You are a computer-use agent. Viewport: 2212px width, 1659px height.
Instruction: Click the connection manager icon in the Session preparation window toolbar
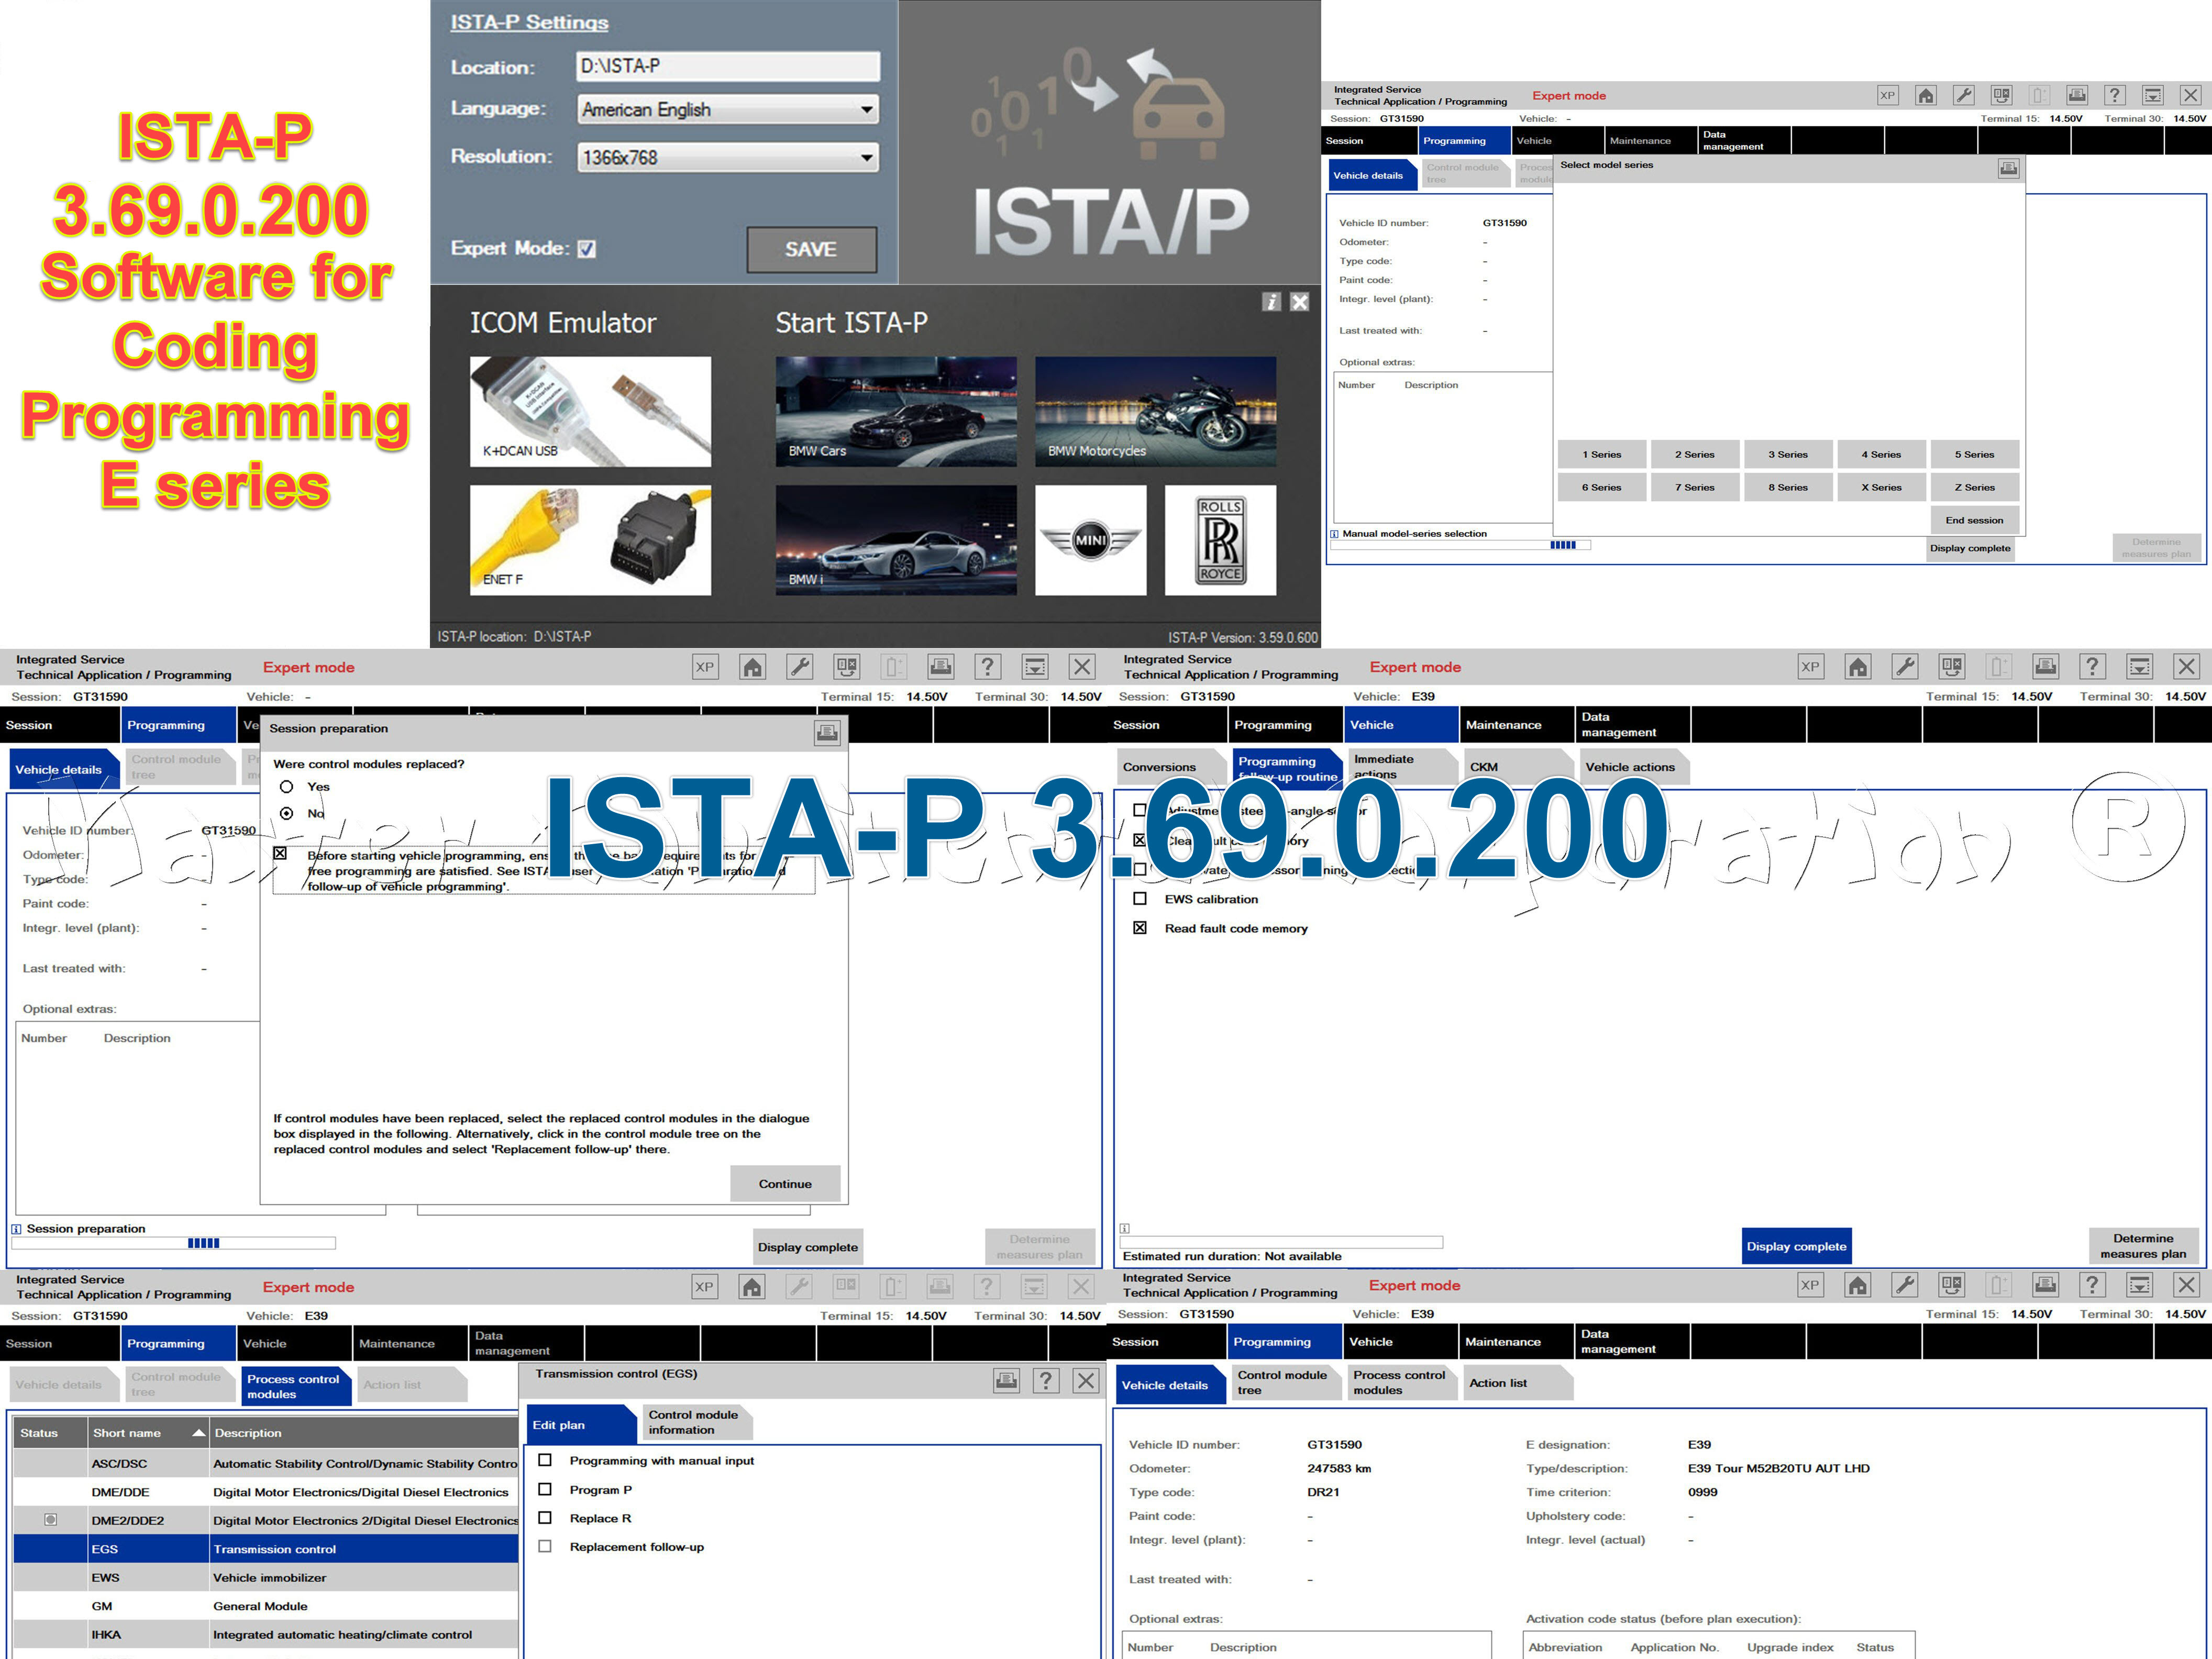pyautogui.click(x=846, y=667)
